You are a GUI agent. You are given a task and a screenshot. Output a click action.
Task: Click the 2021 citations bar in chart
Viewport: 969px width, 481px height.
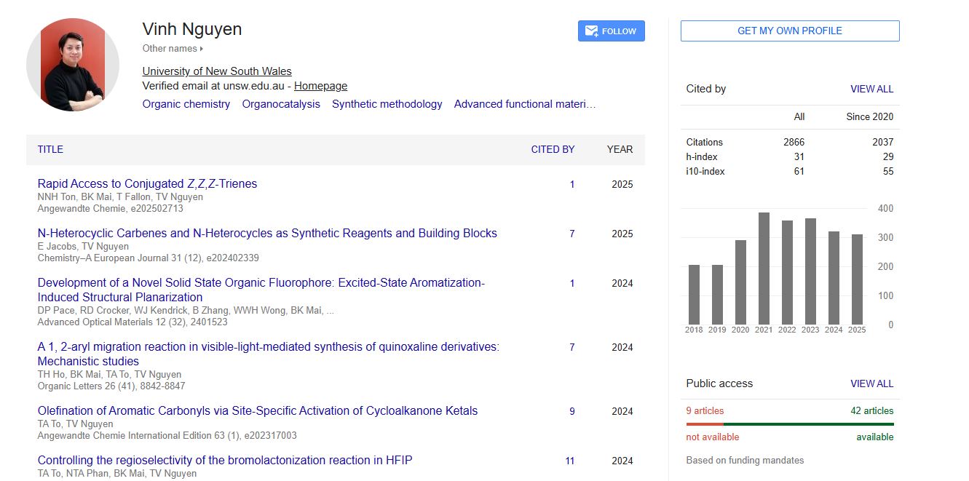[764, 268]
